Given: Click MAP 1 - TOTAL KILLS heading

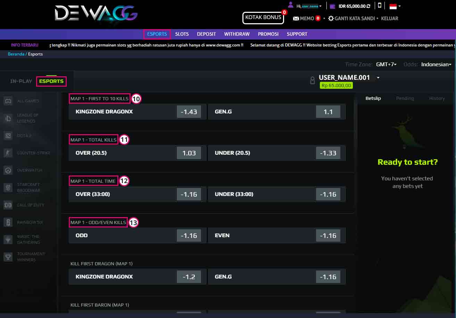Looking at the screenshot, I should [93, 140].
